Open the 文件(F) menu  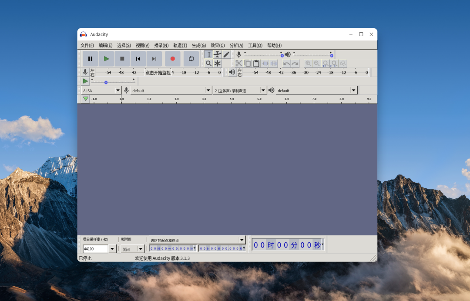coord(87,45)
